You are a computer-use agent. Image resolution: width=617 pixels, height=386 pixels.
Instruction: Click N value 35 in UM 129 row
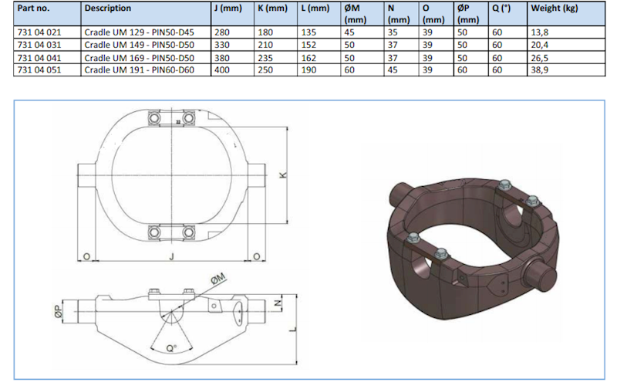(x=393, y=32)
